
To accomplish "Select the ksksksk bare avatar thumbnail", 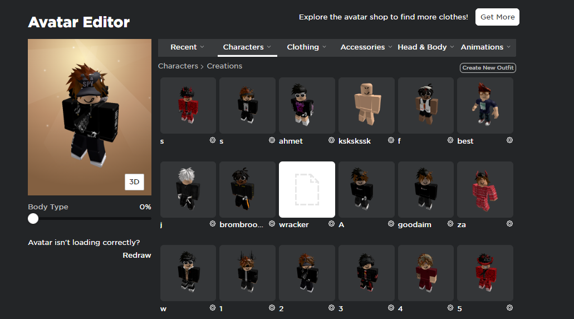I will [366, 105].
